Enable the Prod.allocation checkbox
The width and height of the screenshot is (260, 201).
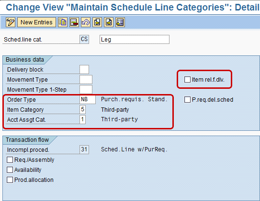coord(10,180)
